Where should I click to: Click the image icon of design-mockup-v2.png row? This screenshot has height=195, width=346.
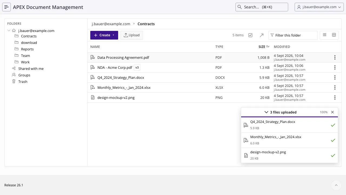[93, 97]
